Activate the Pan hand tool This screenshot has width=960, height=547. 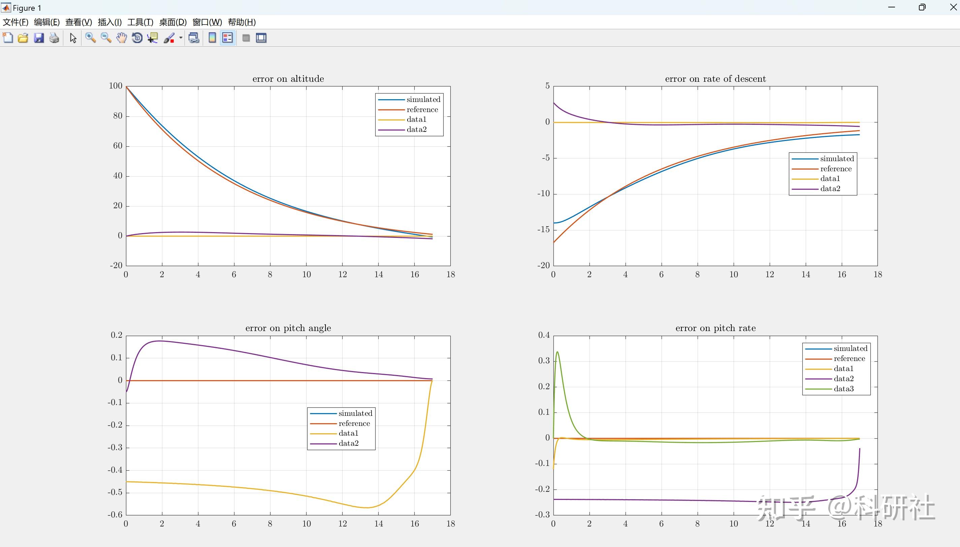click(x=122, y=38)
